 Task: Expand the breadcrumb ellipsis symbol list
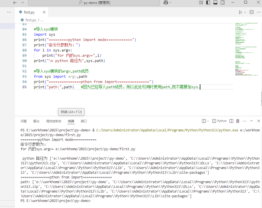[x=42, y=20]
